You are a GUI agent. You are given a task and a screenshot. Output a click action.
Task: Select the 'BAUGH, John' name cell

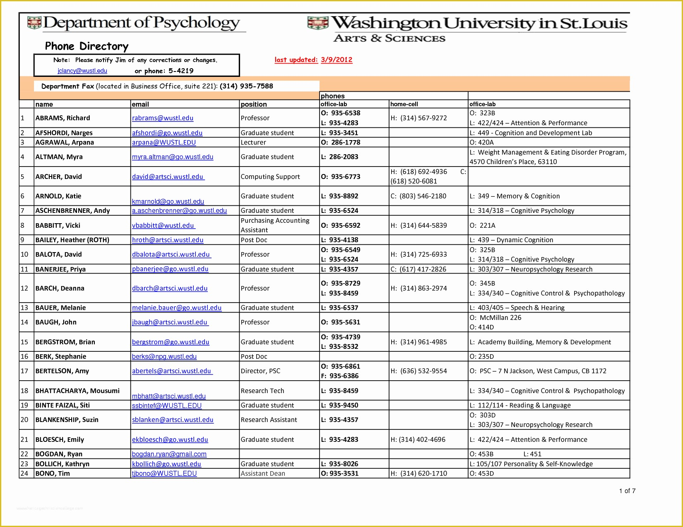(82, 322)
